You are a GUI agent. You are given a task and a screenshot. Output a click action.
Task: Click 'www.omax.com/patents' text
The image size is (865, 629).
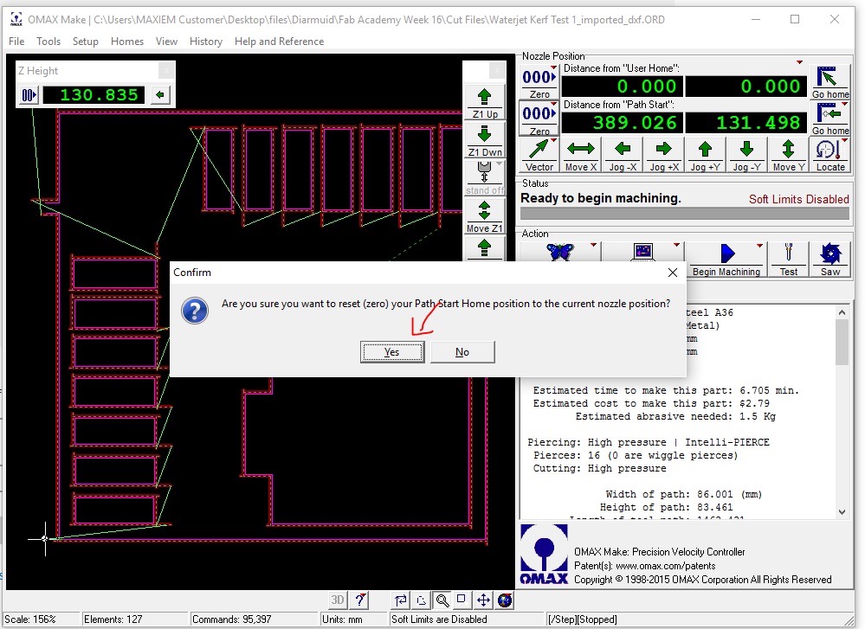(x=665, y=566)
